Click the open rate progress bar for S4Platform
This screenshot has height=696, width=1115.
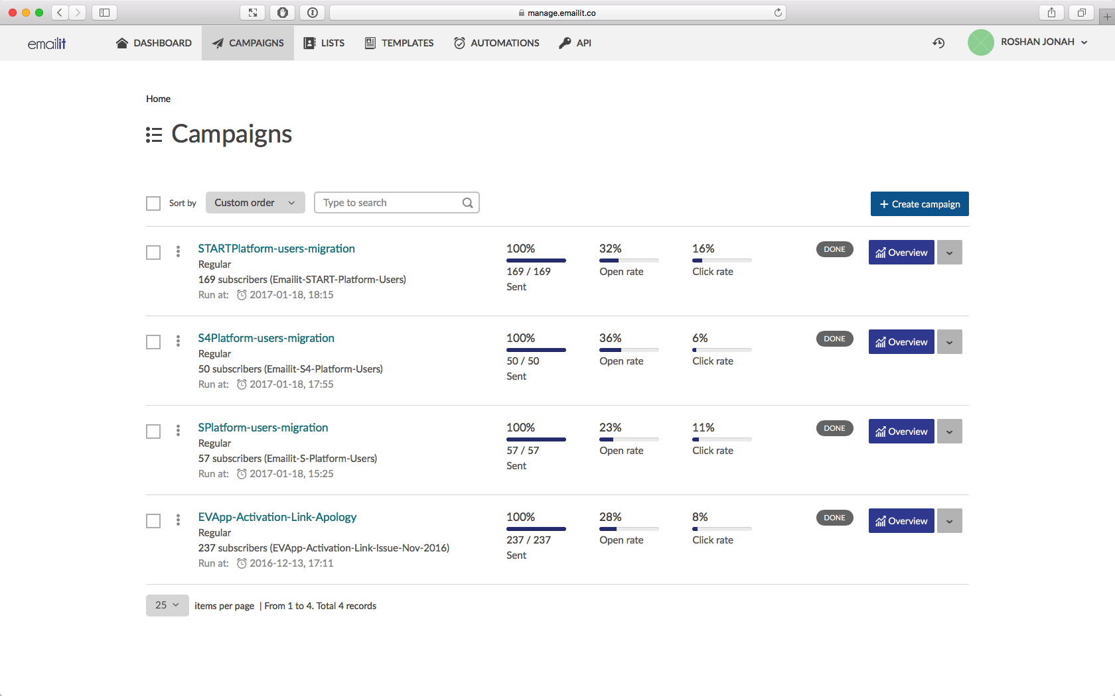click(629, 349)
